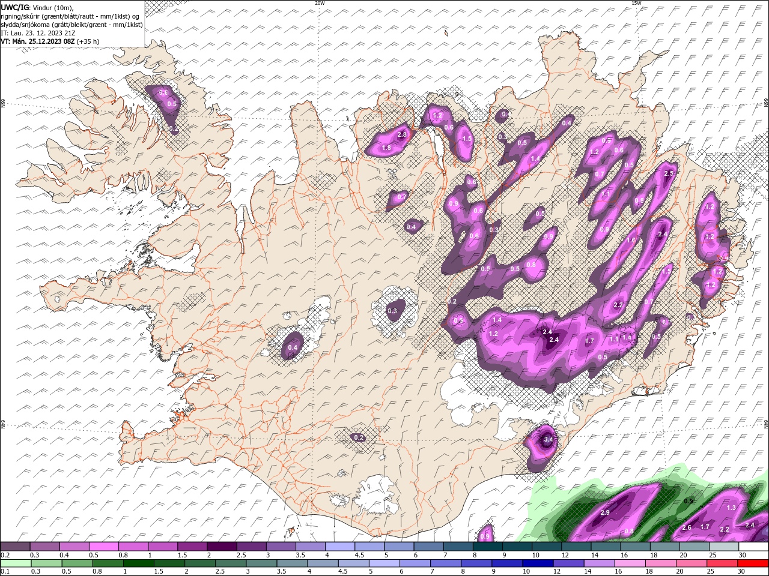
Task: Select the dark teal 8–9 top legend swatch
Action: click(488, 547)
